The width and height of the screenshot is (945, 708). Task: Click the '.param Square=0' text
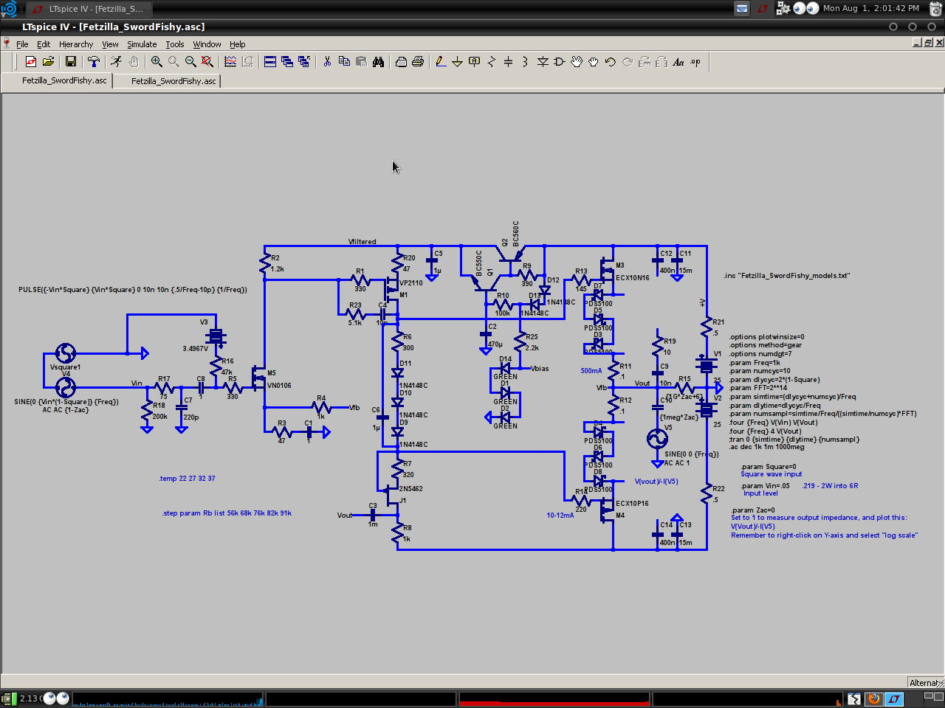coord(769,467)
